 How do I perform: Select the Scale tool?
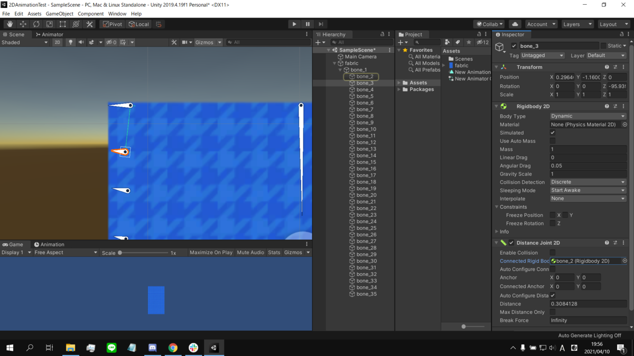click(x=50, y=24)
